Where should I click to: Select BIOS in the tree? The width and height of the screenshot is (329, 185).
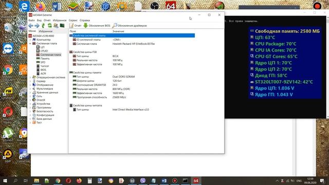pos(41,70)
